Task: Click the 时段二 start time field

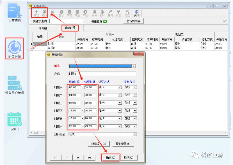Action: click(74, 95)
